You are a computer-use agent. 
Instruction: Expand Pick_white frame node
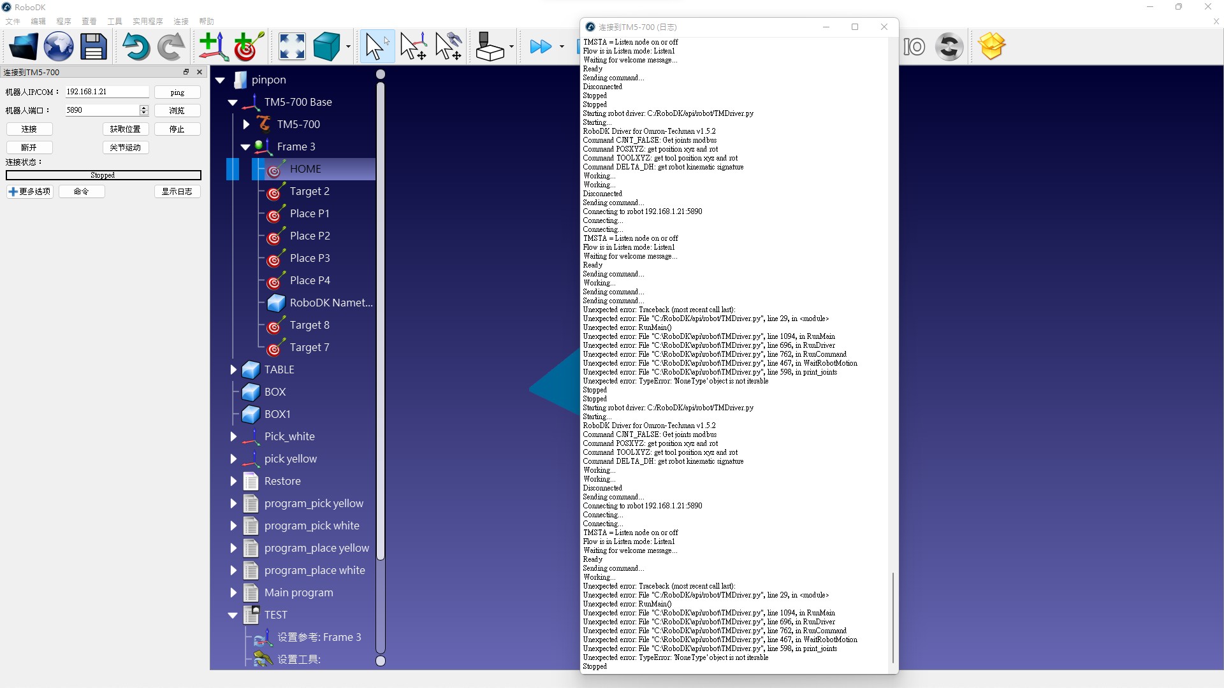coord(233,436)
